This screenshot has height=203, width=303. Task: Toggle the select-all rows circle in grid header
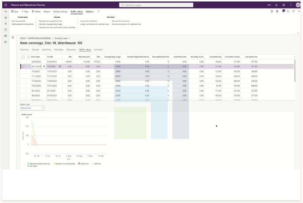(x=23, y=57)
